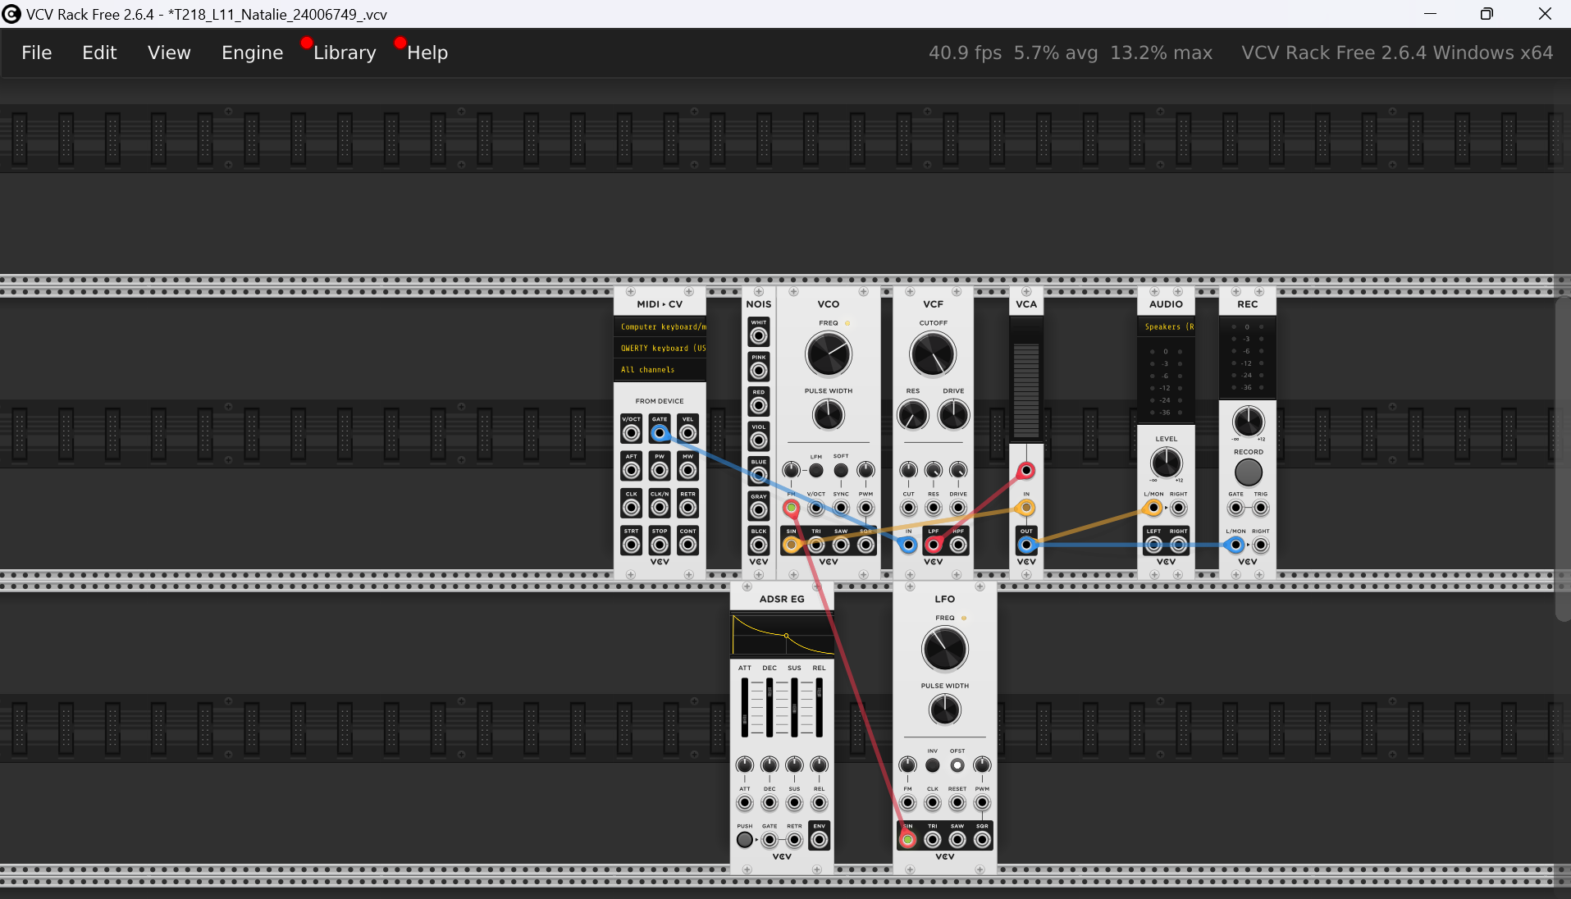This screenshot has height=899, width=1571.
Task: Click the VCF CUTOFF knob
Action: [x=933, y=355]
